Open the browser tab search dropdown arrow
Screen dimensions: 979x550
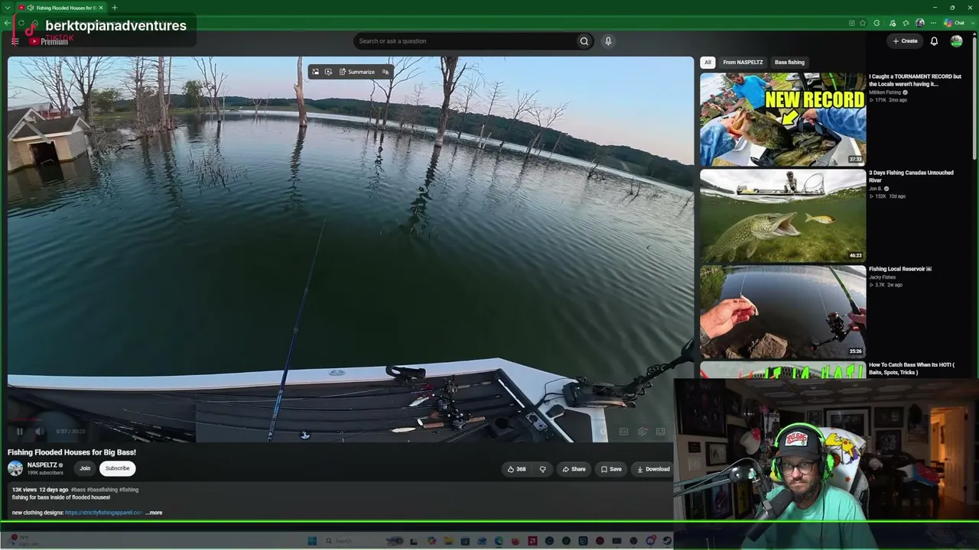click(7, 8)
